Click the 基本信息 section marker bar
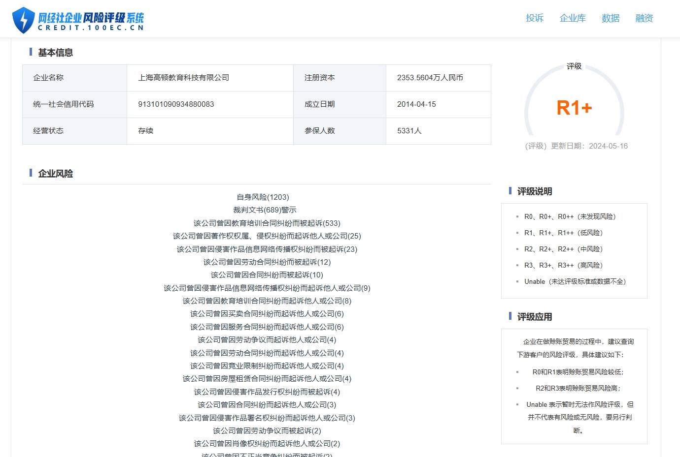 click(31, 52)
